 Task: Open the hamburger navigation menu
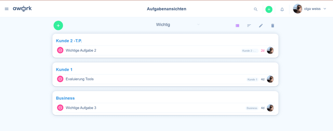tap(7, 9)
